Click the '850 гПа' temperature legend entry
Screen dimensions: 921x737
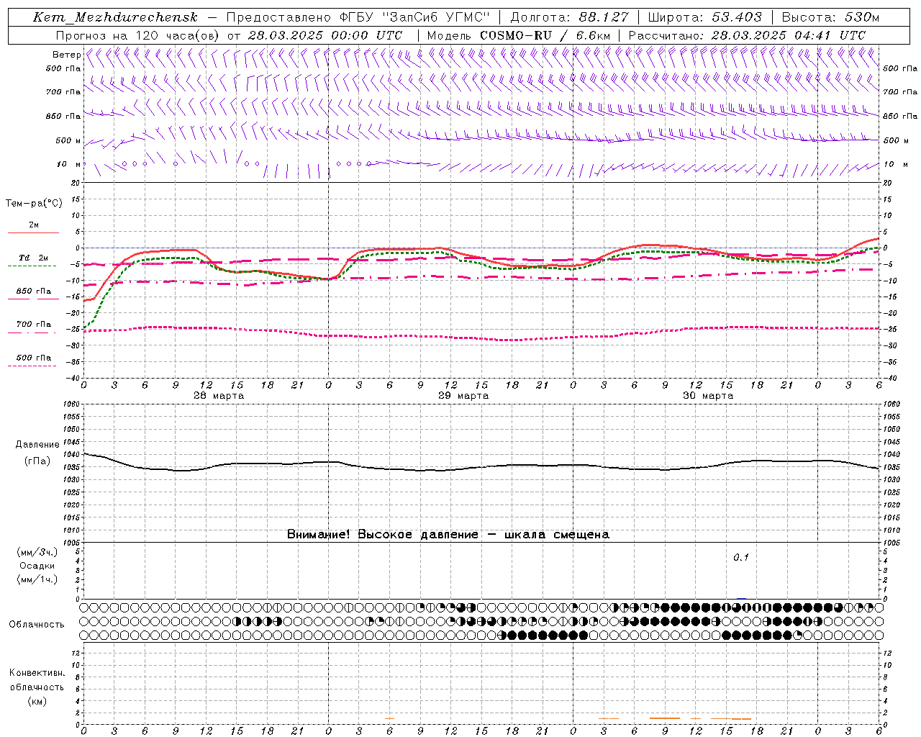[34, 291]
